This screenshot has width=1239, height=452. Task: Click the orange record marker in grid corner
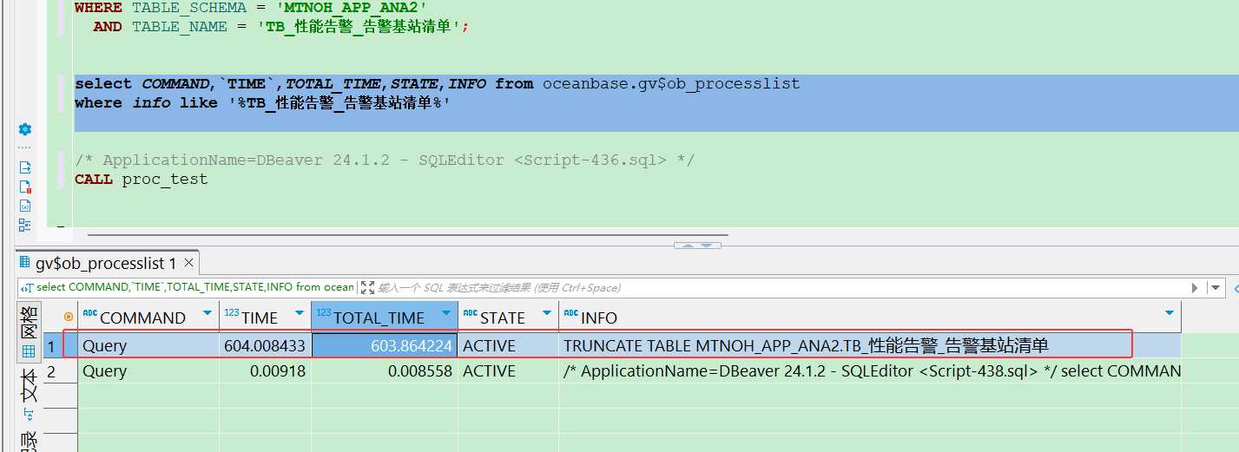point(69,318)
